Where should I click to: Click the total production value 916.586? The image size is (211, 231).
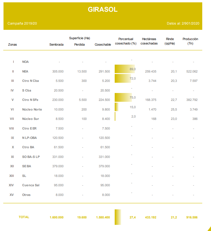point(192,217)
